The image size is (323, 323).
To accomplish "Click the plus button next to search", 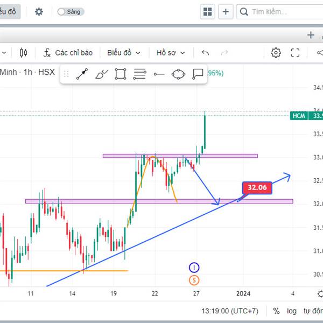I will 226,12.
